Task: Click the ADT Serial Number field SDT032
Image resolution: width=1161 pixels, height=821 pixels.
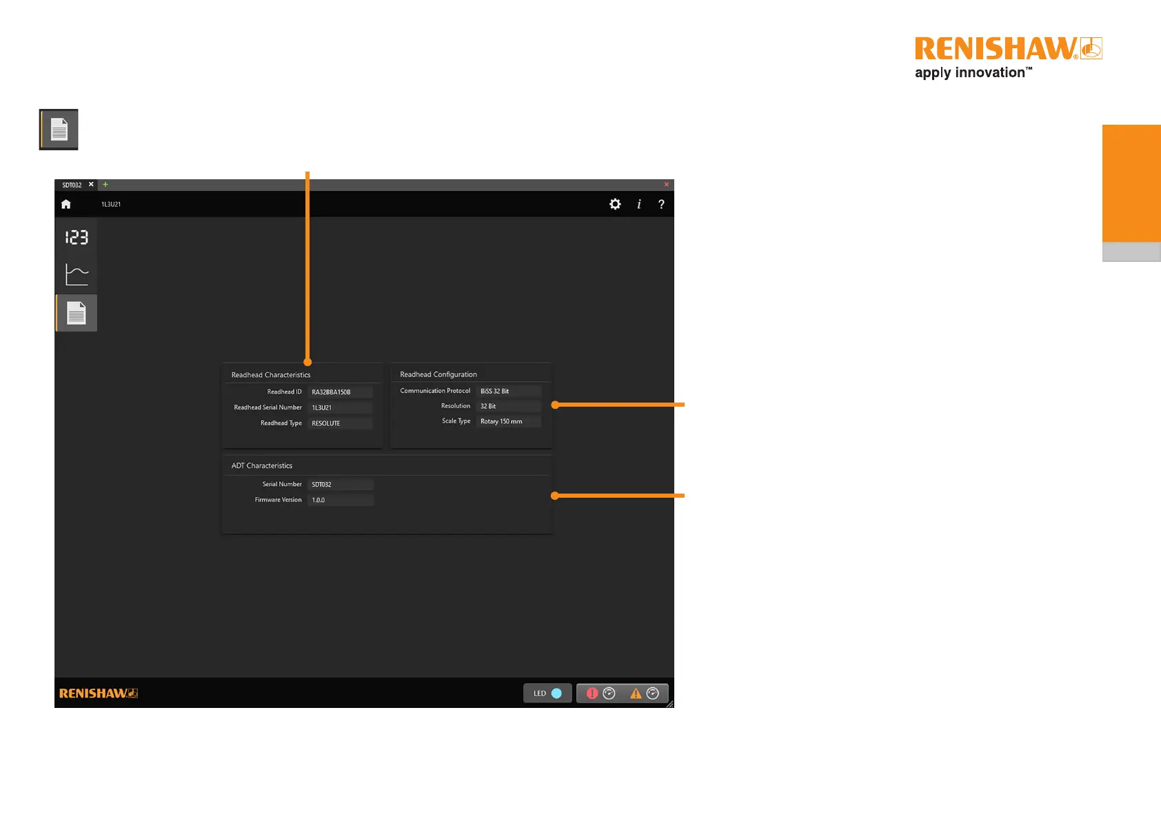Action: tap(341, 485)
